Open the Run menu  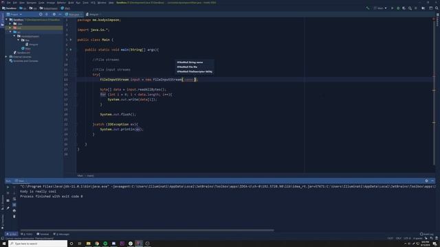(78, 3)
